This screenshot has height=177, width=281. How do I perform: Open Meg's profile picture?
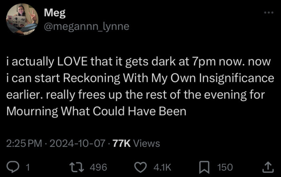[x=22, y=19]
